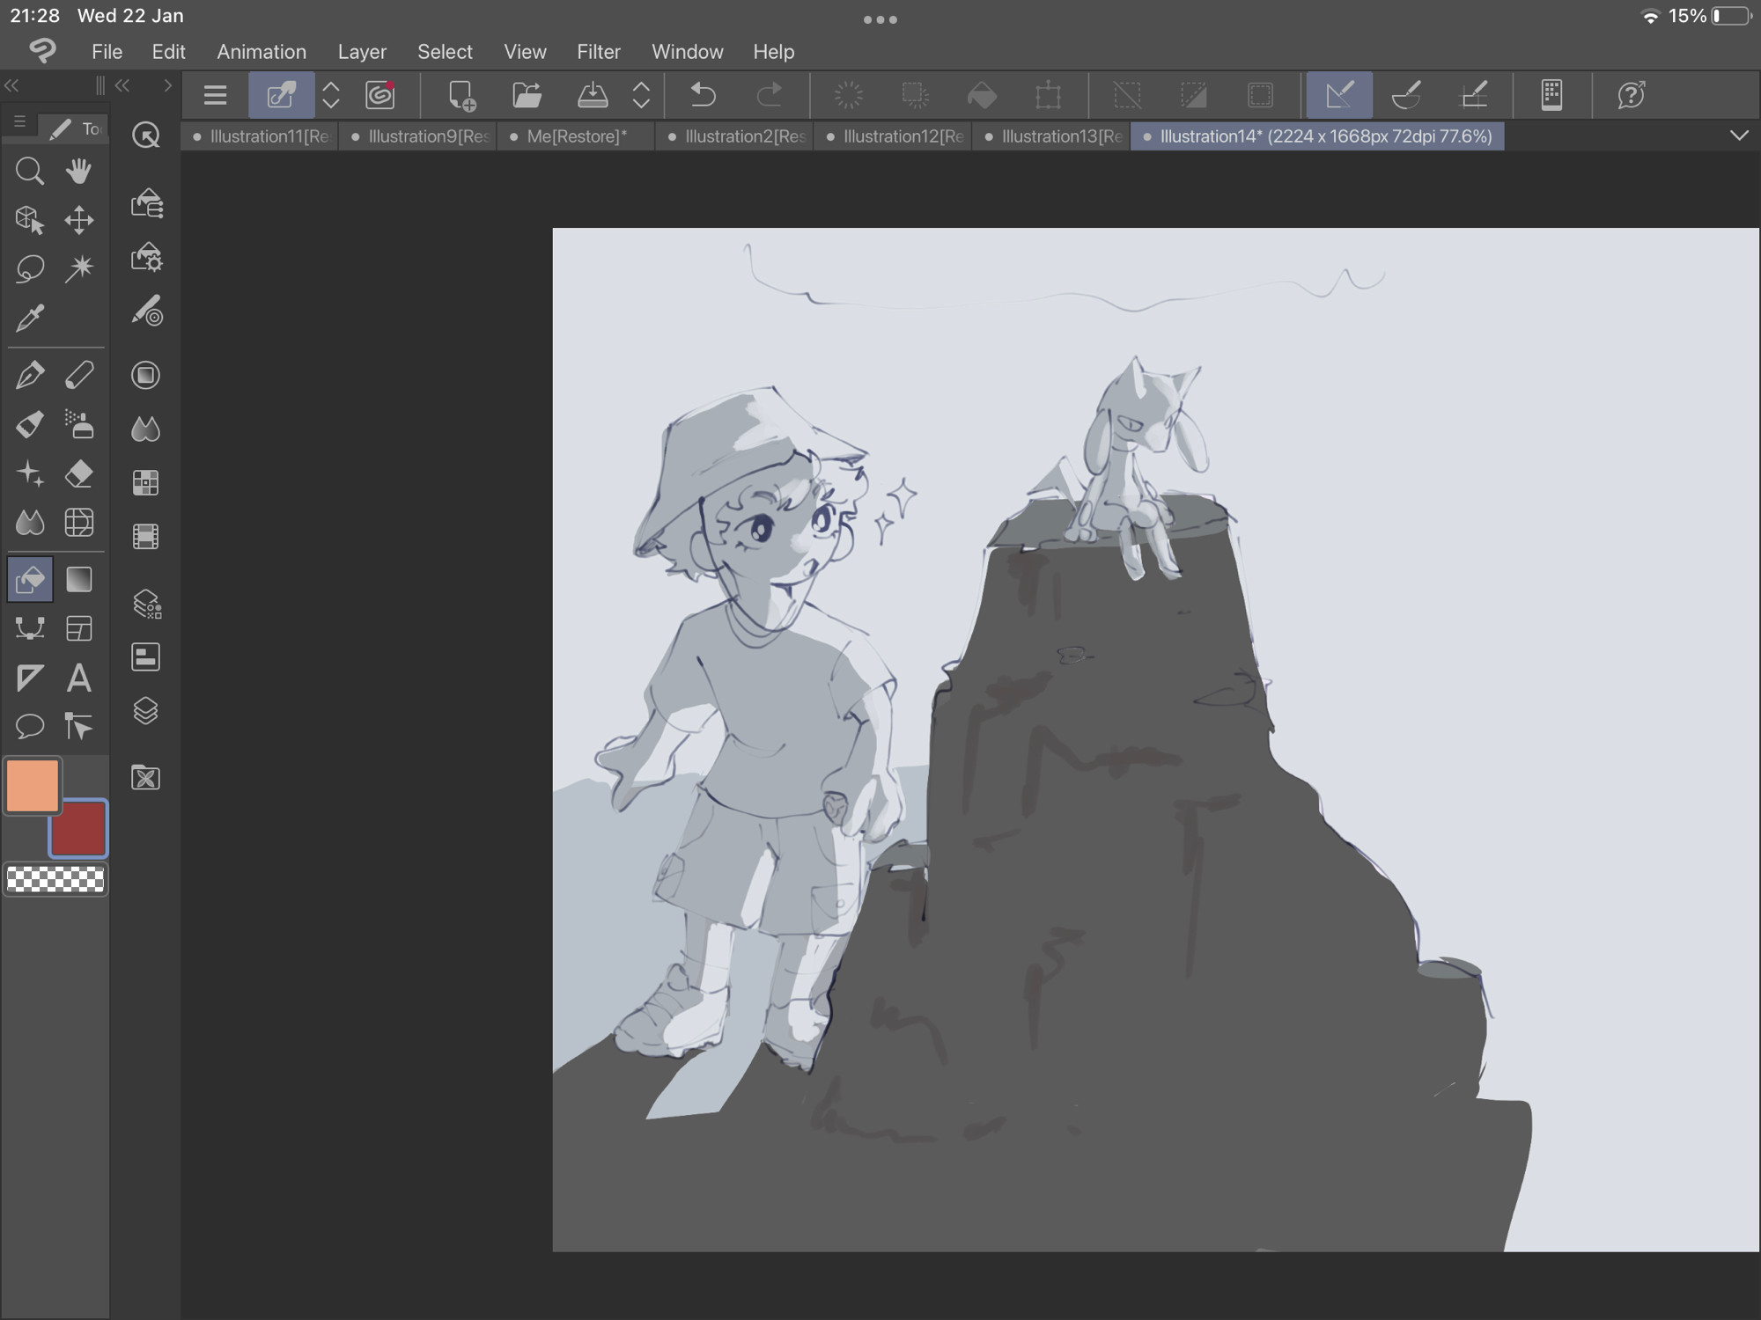Open the canvas tab overflow chevron

[1739, 136]
